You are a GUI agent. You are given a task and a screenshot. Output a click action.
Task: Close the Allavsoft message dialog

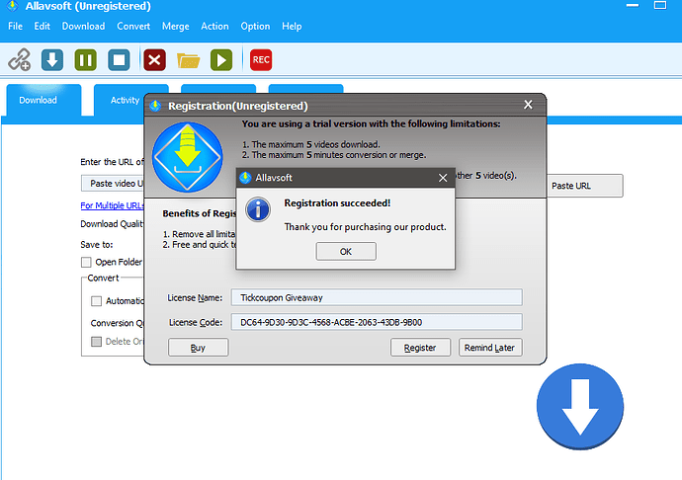click(442, 178)
